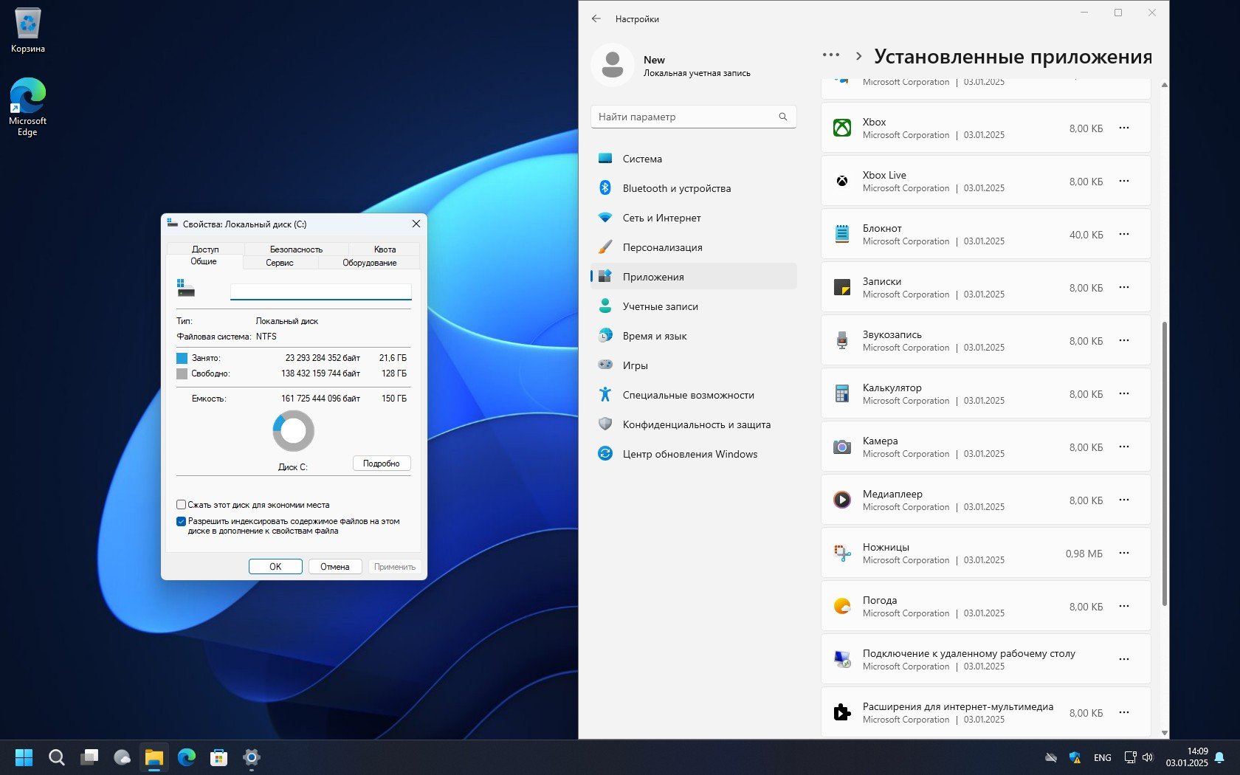Click the back arrow in Settings
Image resolution: width=1240 pixels, height=775 pixels.
pos(596,19)
